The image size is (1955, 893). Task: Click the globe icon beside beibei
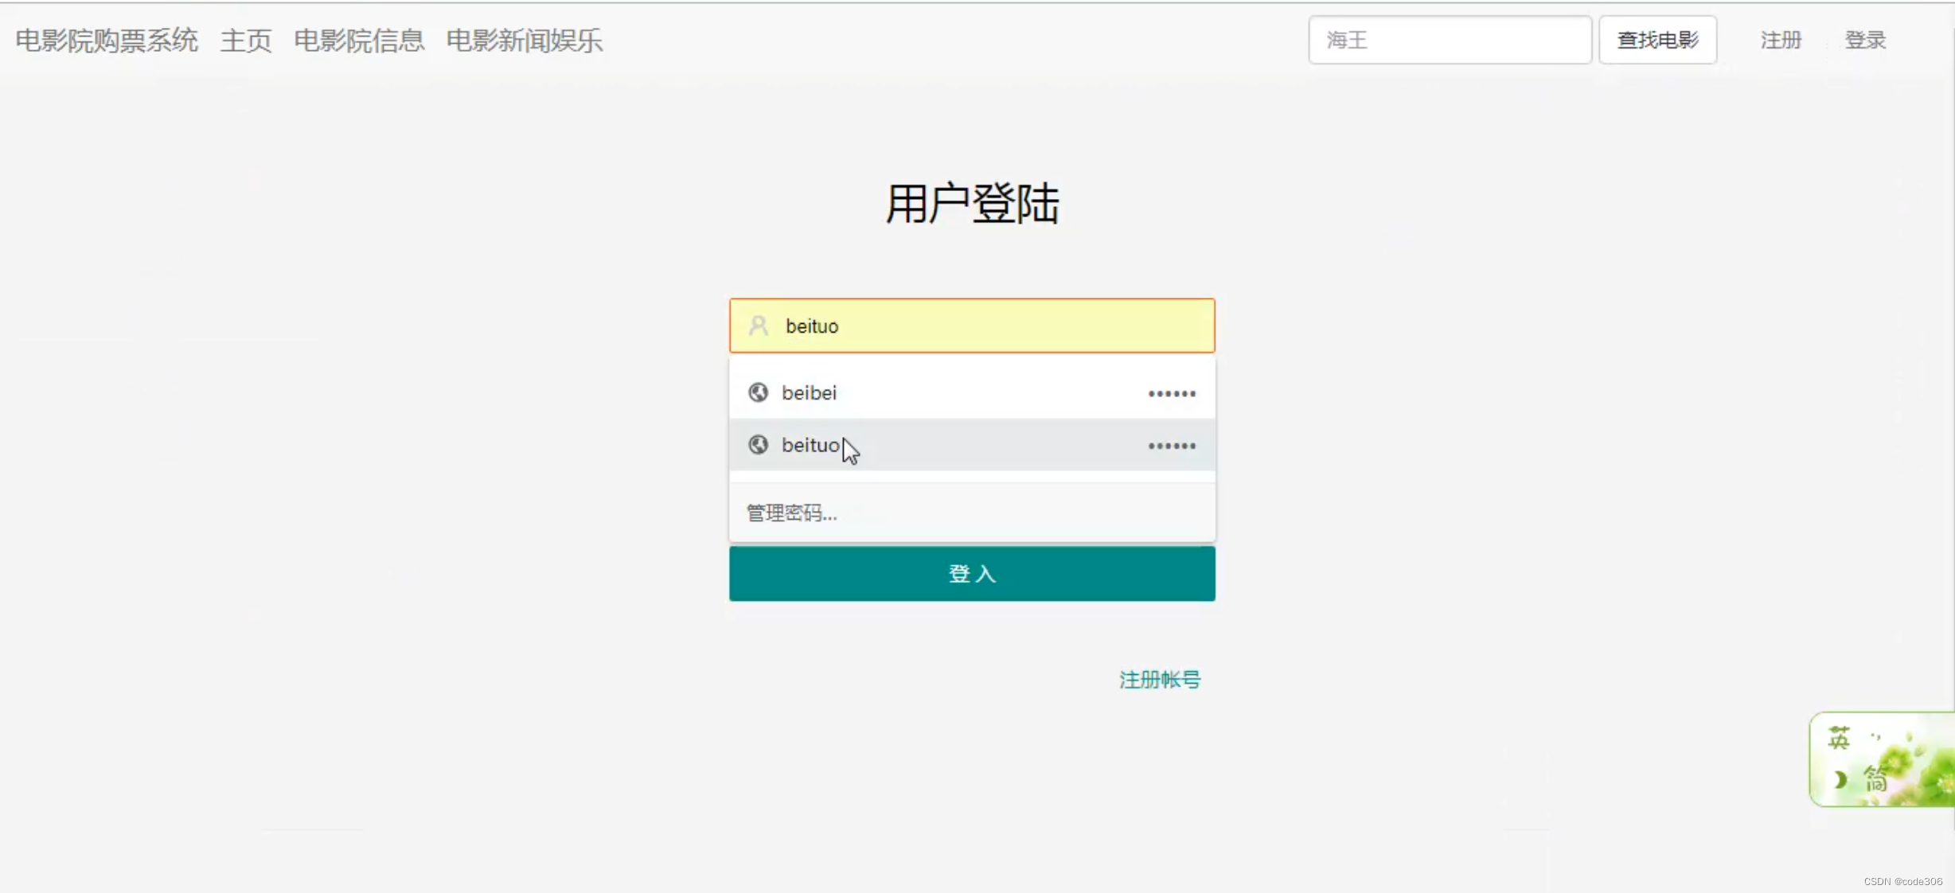pos(758,392)
